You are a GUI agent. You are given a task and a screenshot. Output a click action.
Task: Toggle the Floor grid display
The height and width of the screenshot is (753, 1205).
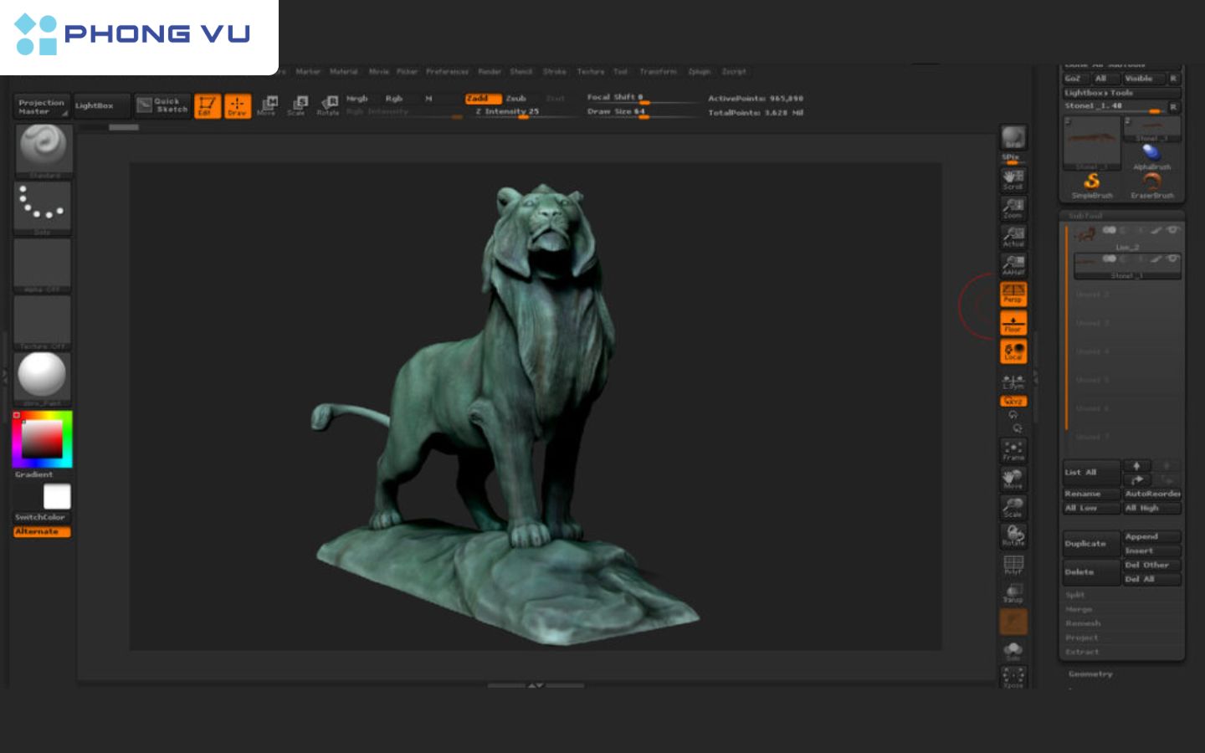point(1013,322)
